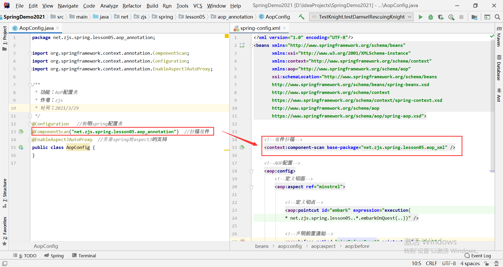The image size is (503, 267).
Task: Click the inspector face icon in the status bar
Action: [496, 263]
